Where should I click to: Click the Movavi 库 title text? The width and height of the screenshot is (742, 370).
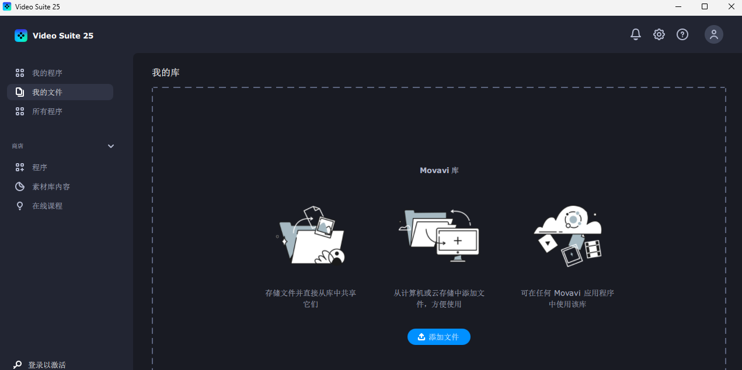coord(439,171)
